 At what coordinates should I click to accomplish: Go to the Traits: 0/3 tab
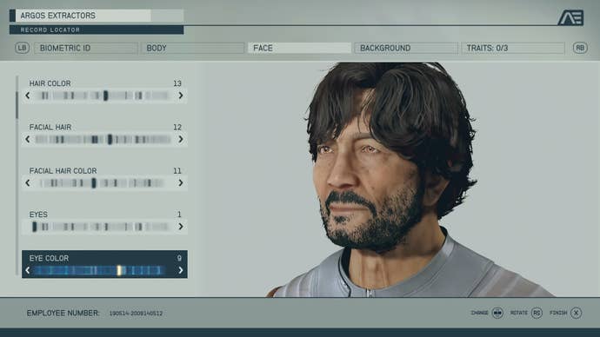click(x=513, y=48)
